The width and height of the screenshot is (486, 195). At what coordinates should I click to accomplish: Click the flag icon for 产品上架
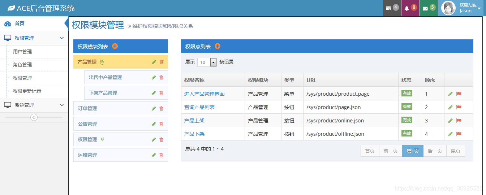[459, 121]
